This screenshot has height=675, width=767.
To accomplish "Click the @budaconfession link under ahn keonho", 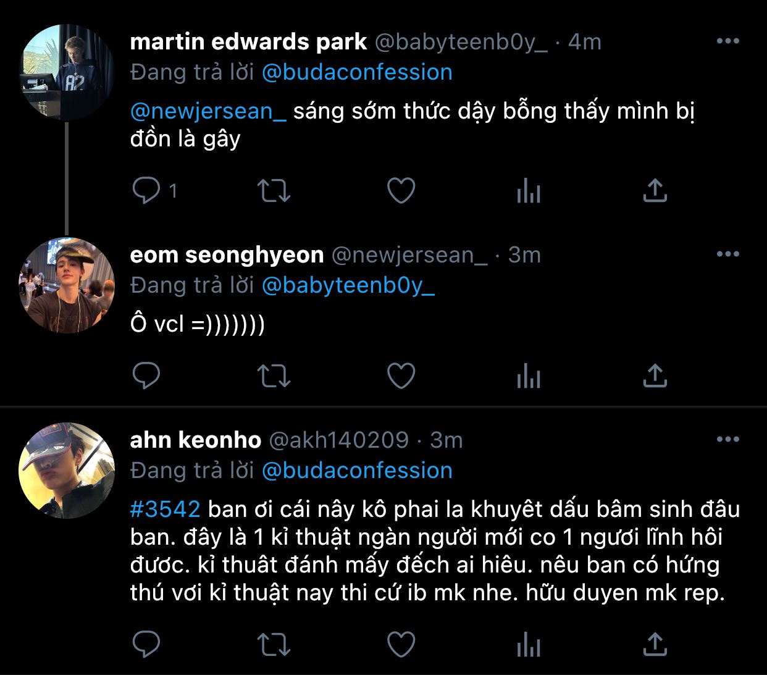I will [357, 471].
